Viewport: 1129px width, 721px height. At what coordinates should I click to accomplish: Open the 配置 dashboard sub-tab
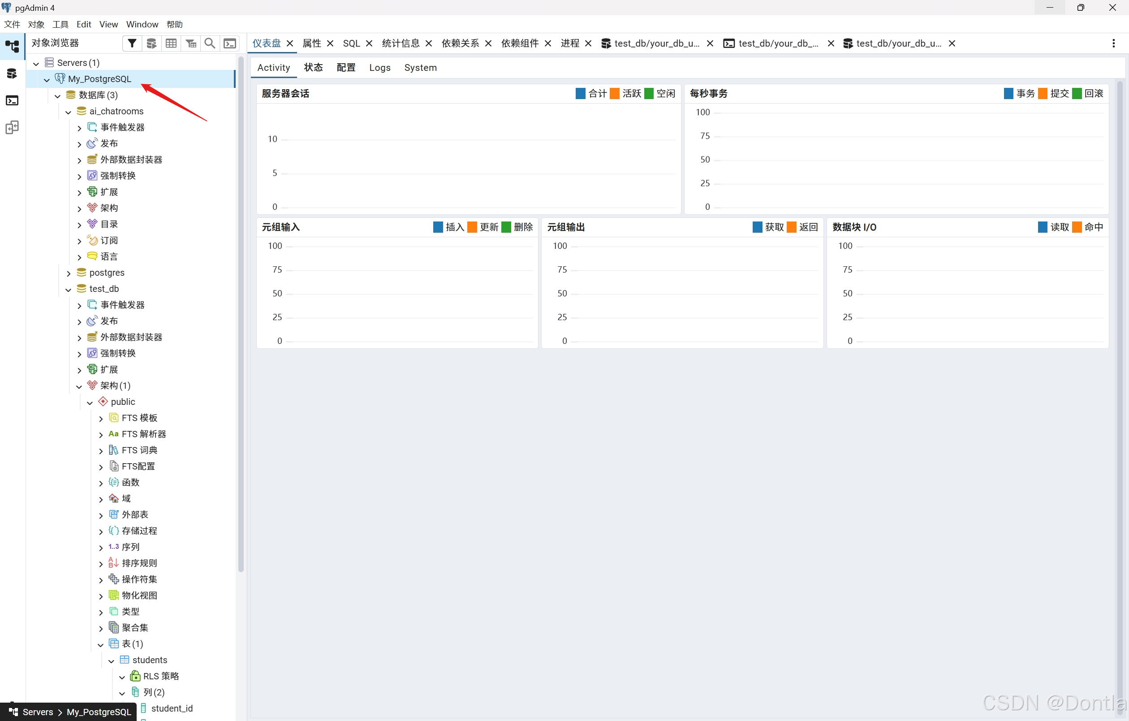coord(346,68)
